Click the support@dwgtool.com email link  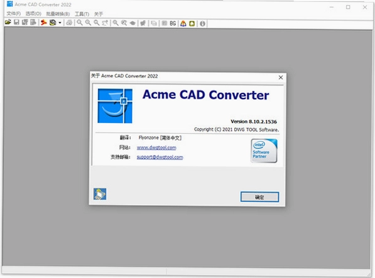[x=160, y=157]
